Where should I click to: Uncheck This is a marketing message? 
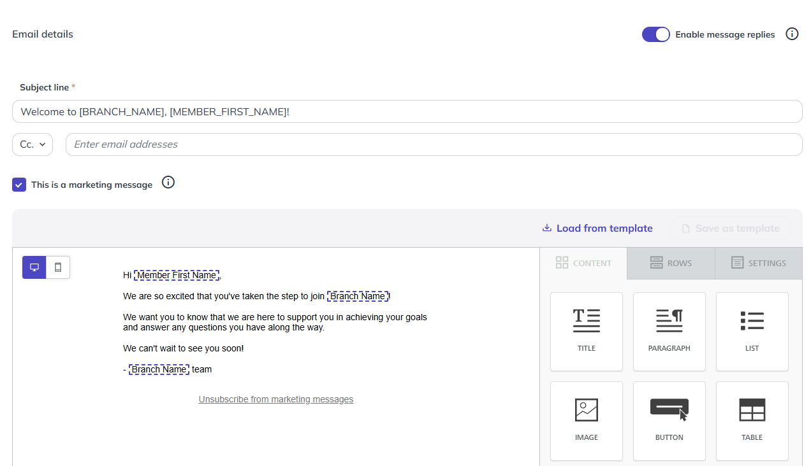(19, 185)
